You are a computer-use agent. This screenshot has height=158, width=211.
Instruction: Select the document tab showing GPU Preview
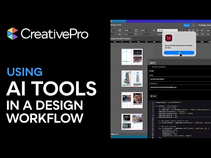(120, 39)
